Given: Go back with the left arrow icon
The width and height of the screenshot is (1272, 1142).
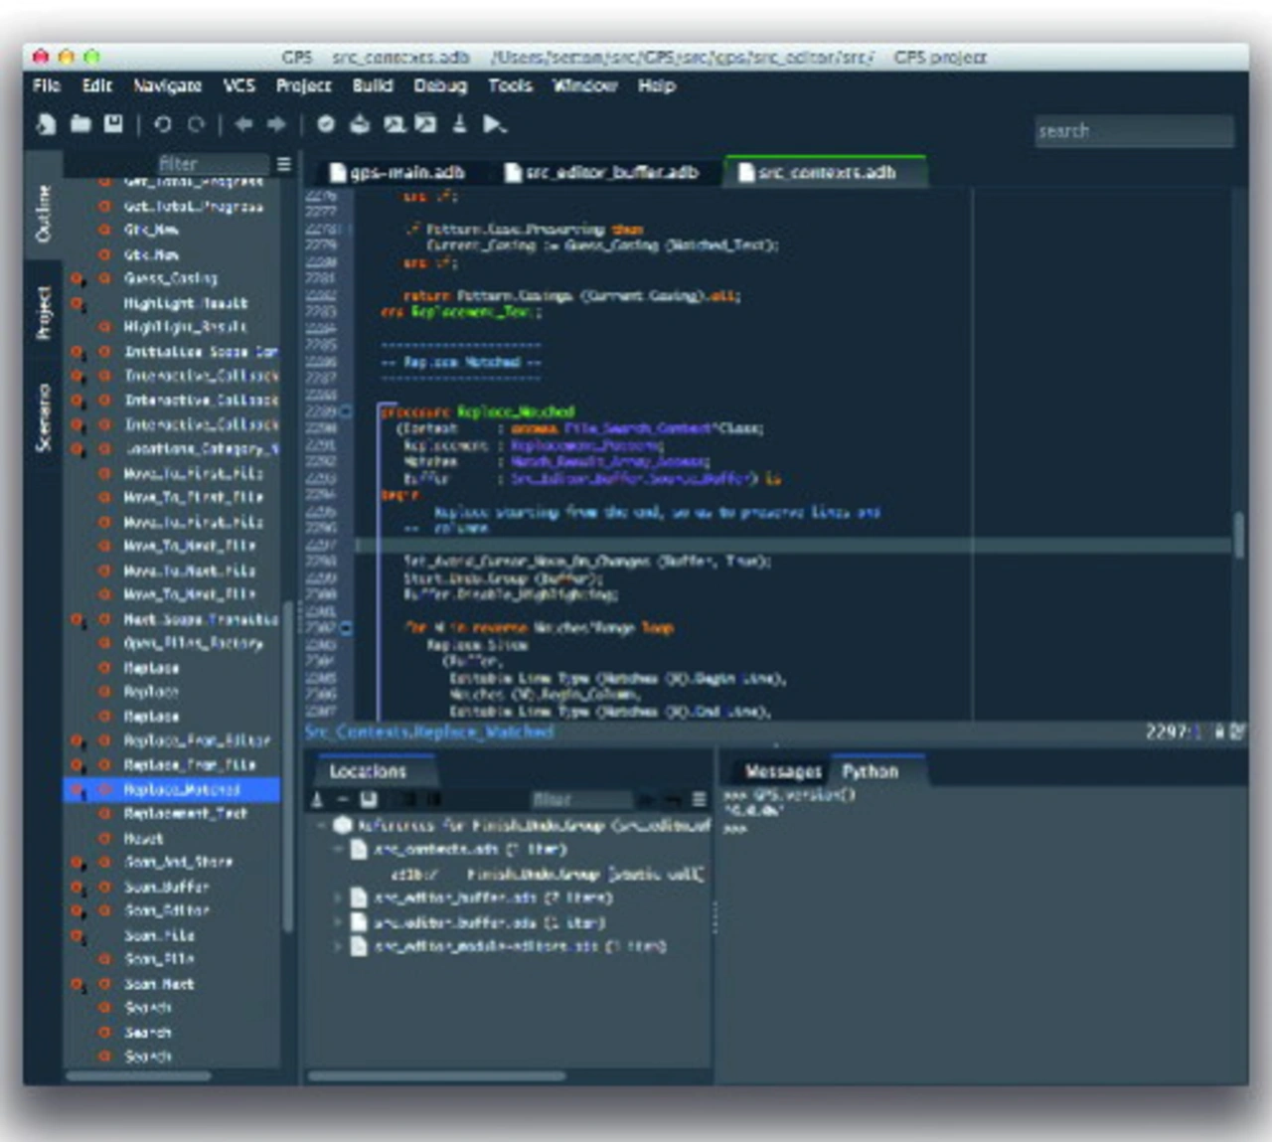Looking at the screenshot, I should pyautogui.click(x=243, y=124).
